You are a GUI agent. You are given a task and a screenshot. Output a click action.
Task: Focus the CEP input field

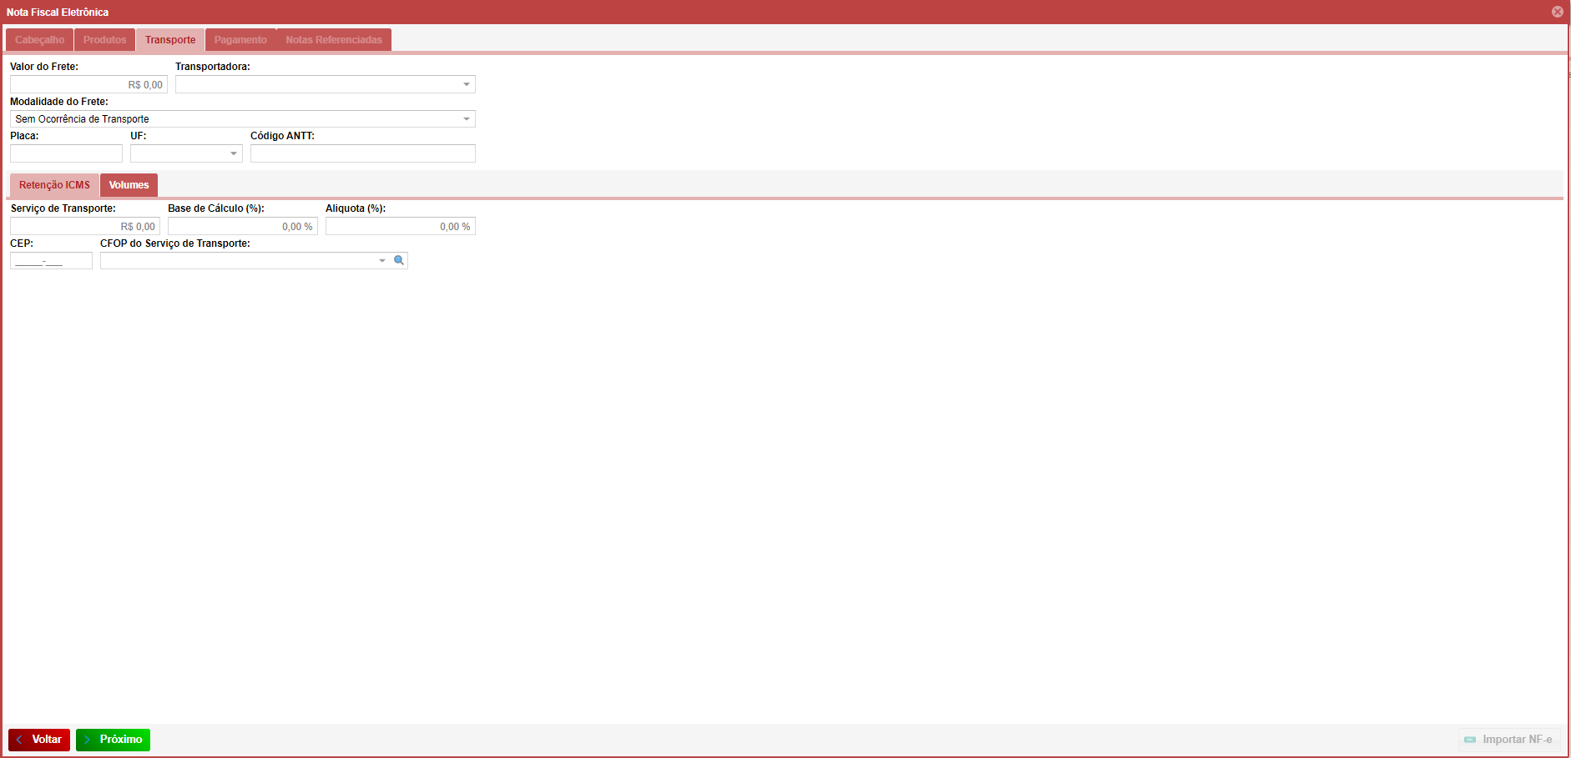(x=51, y=261)
